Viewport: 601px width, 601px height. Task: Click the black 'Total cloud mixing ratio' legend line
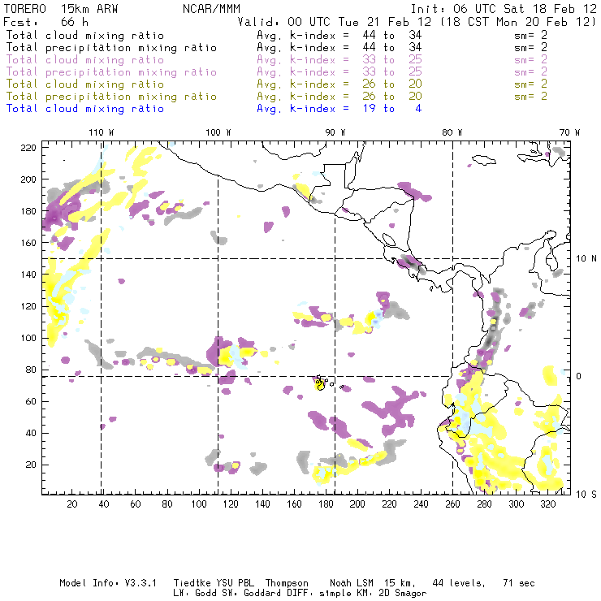click(85, 35)
